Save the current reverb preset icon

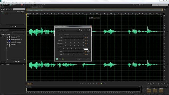[x=79, y=30]
